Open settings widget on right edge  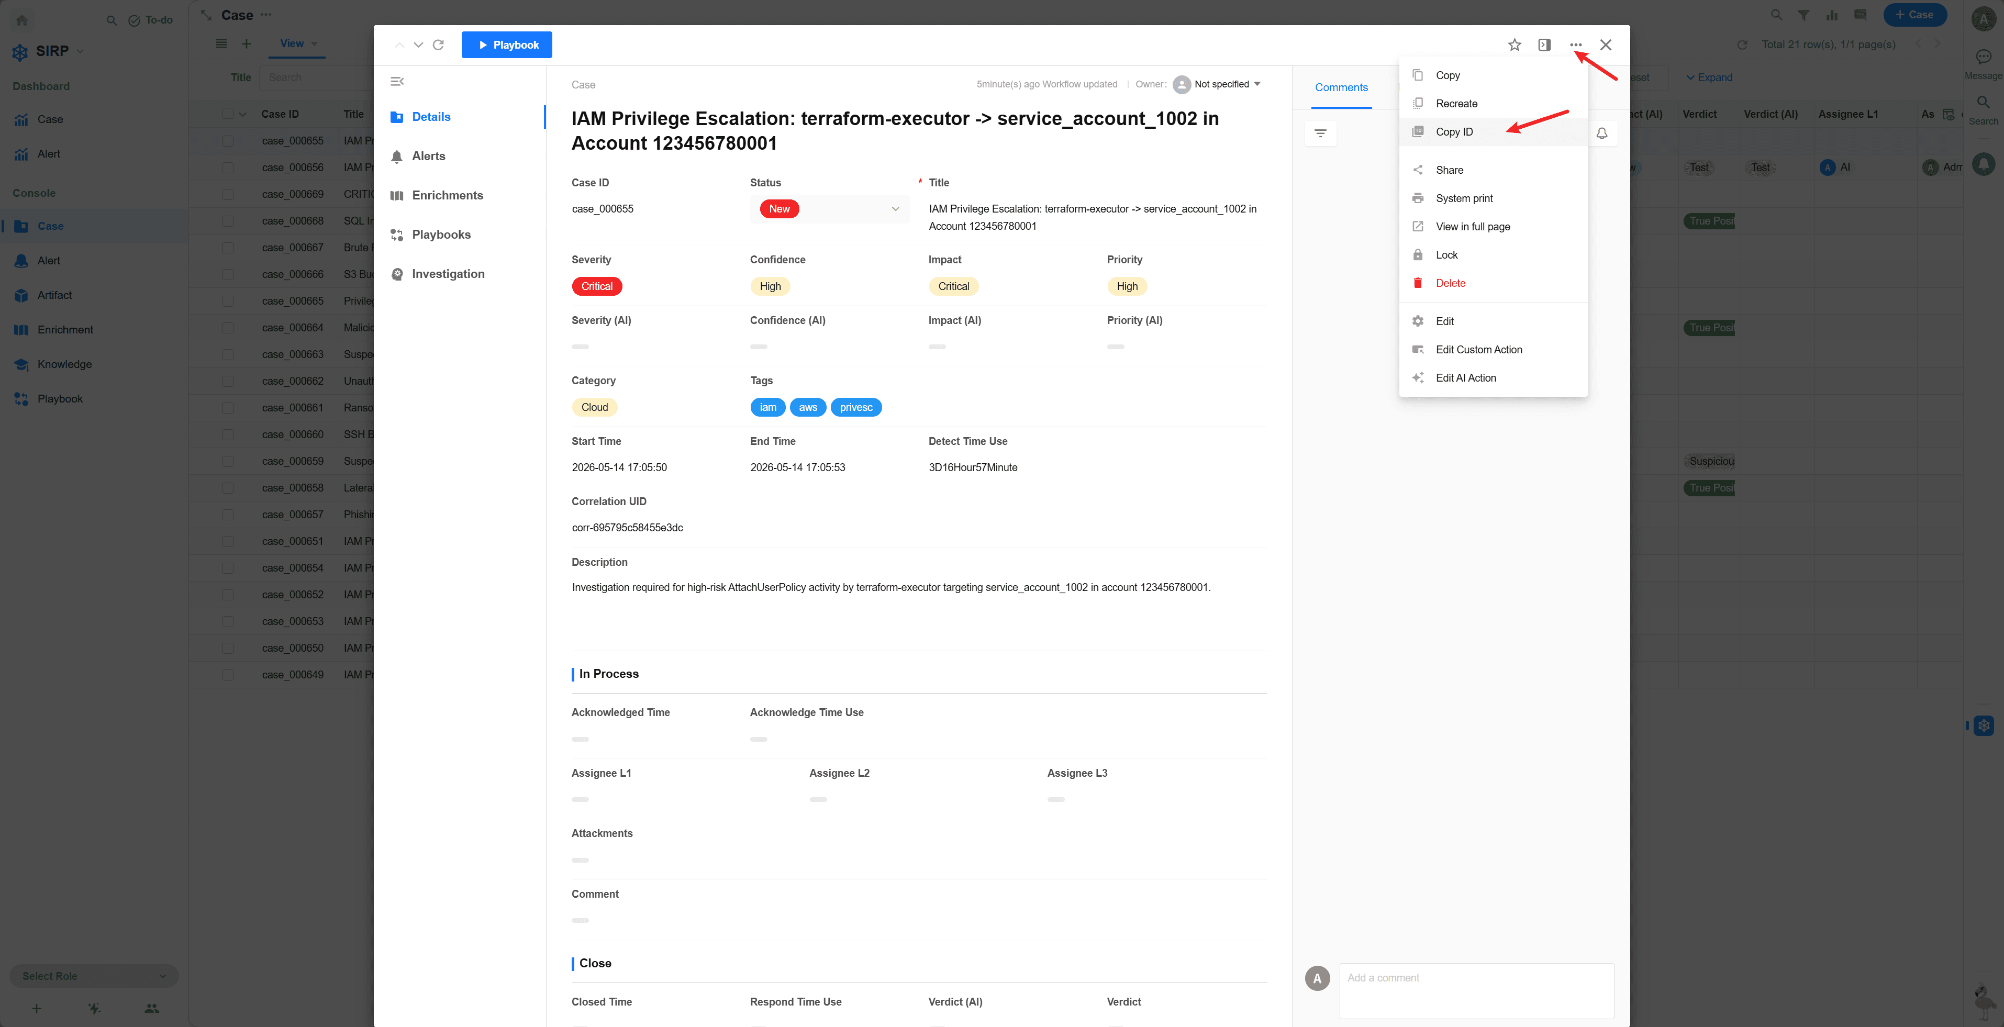pos(1984,725)
